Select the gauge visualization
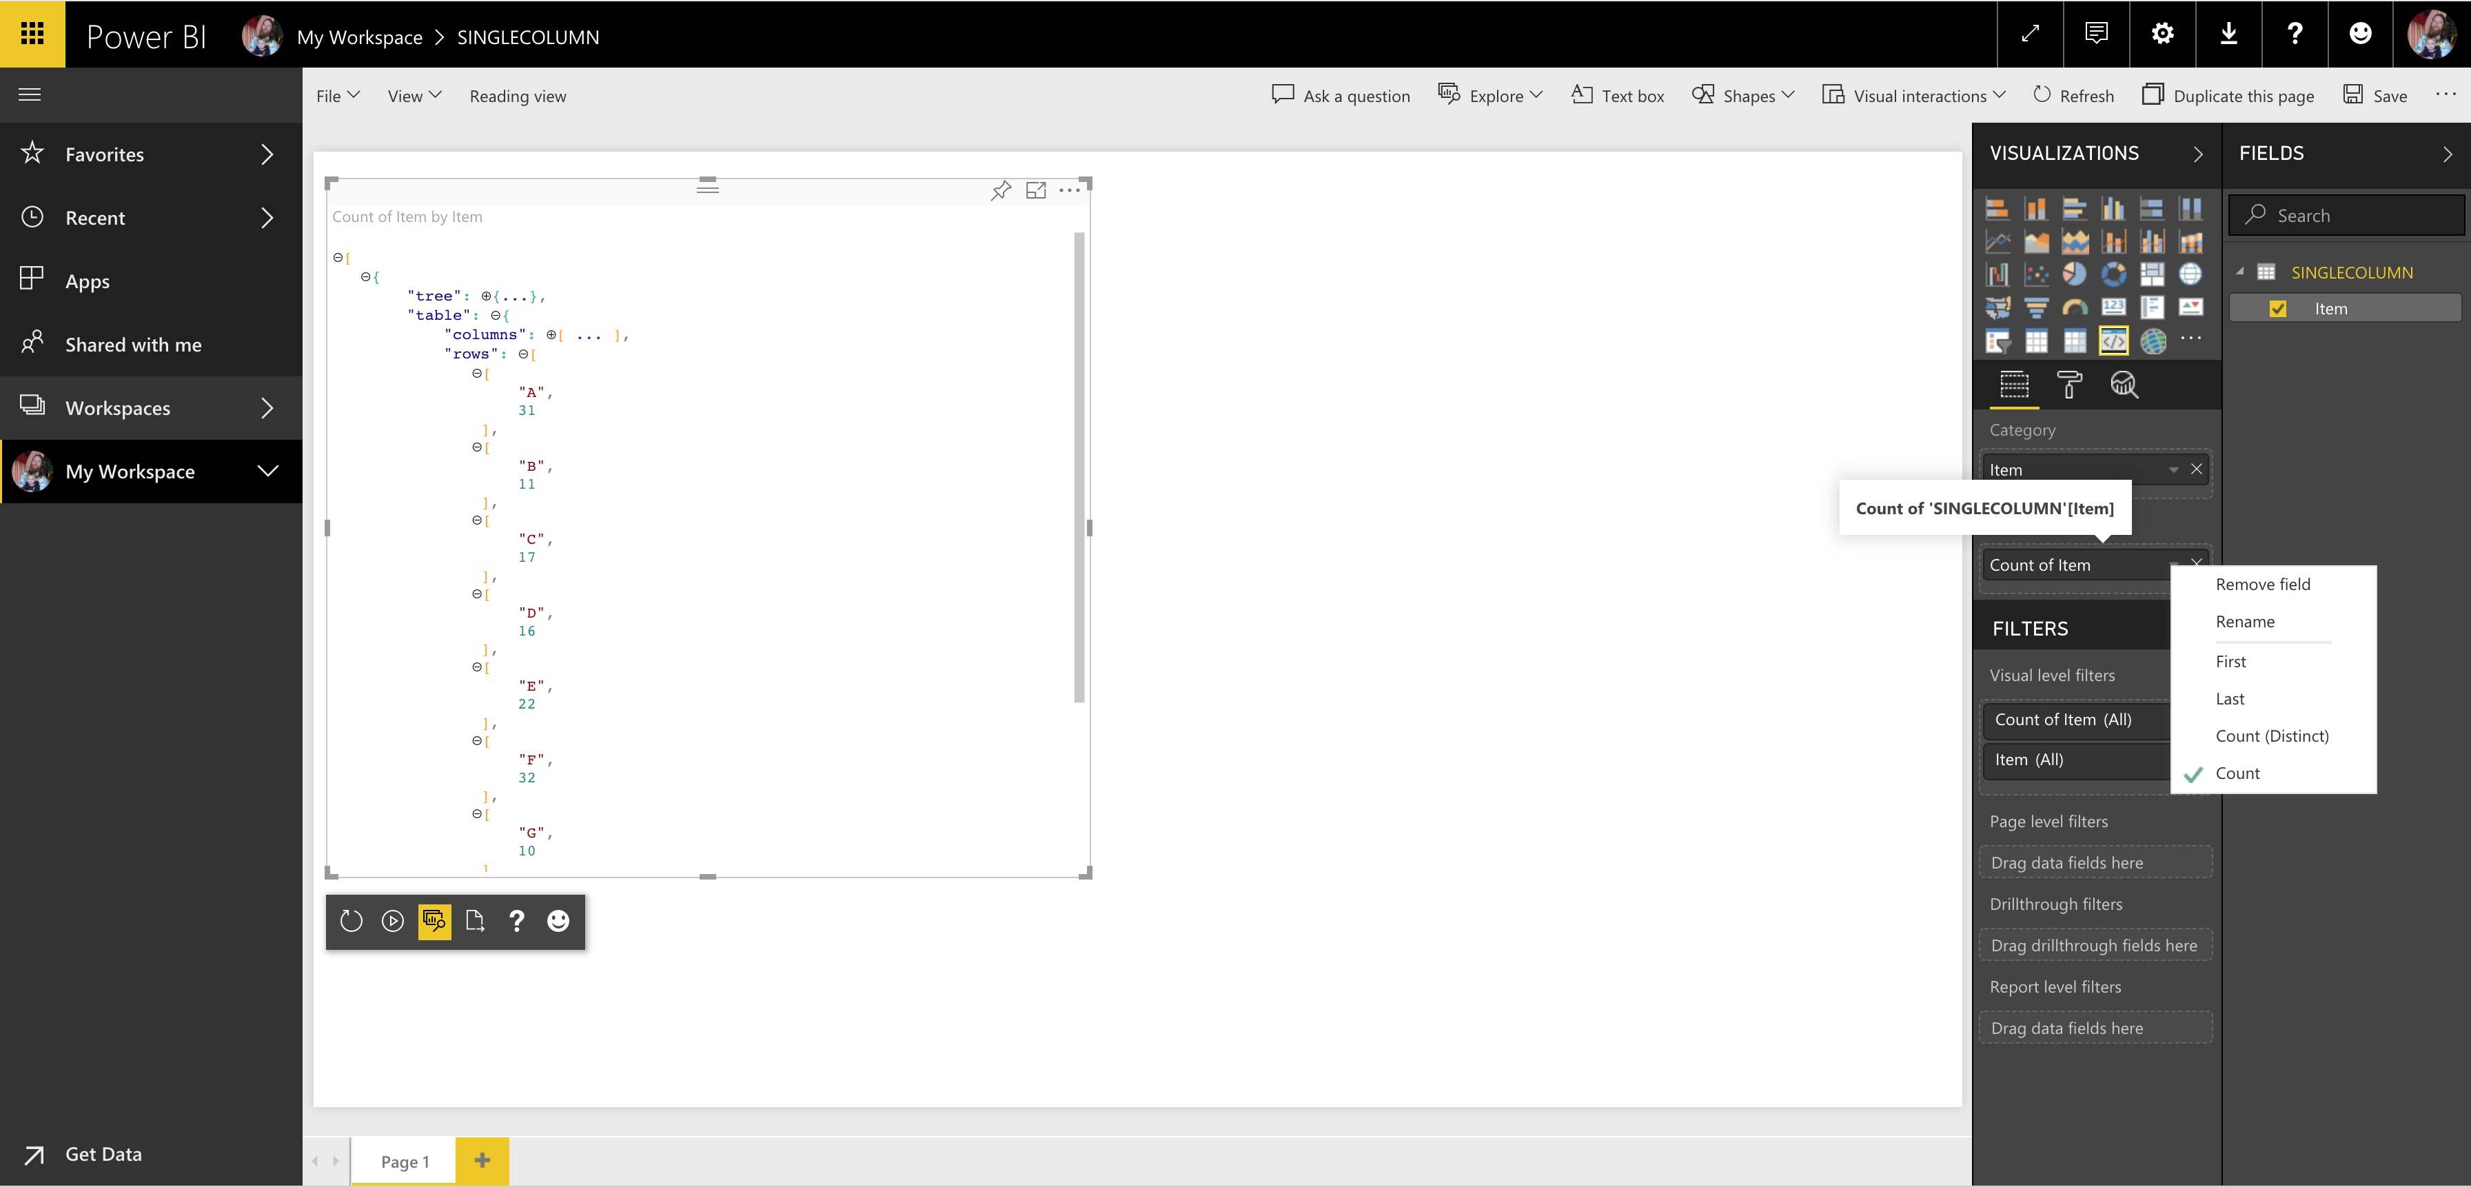 coord(2075,307)
